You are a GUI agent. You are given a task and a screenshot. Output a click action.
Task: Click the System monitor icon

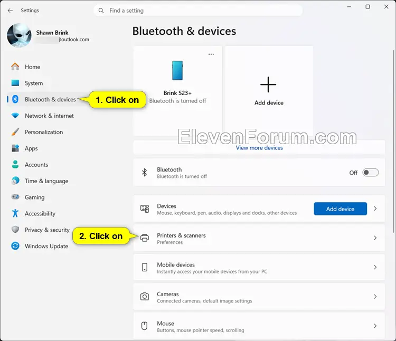coord(15,83)
